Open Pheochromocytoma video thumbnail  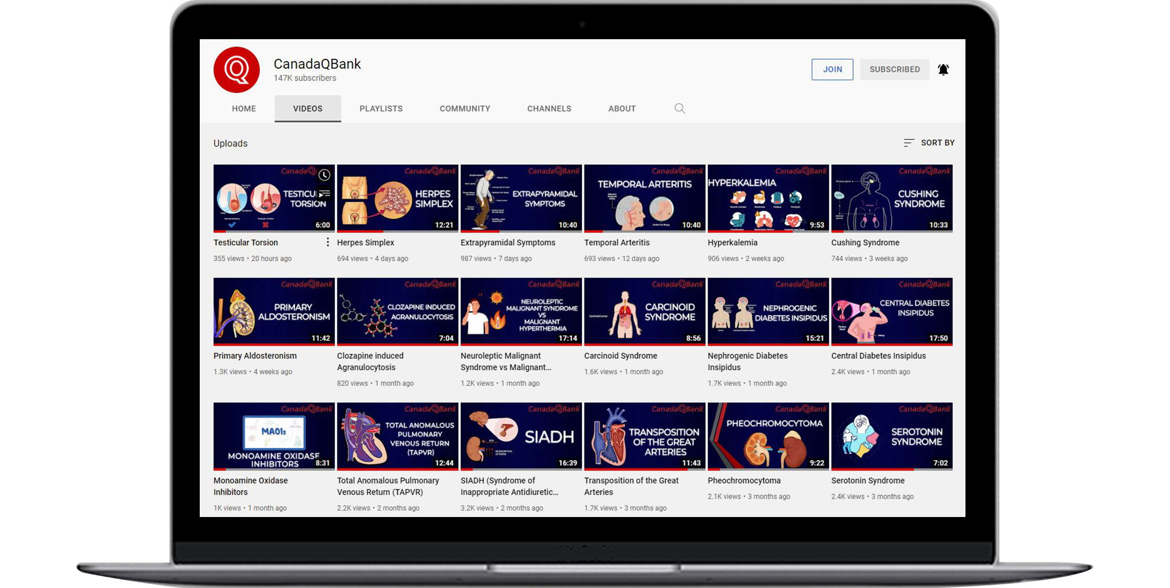(x=768, y=436)
